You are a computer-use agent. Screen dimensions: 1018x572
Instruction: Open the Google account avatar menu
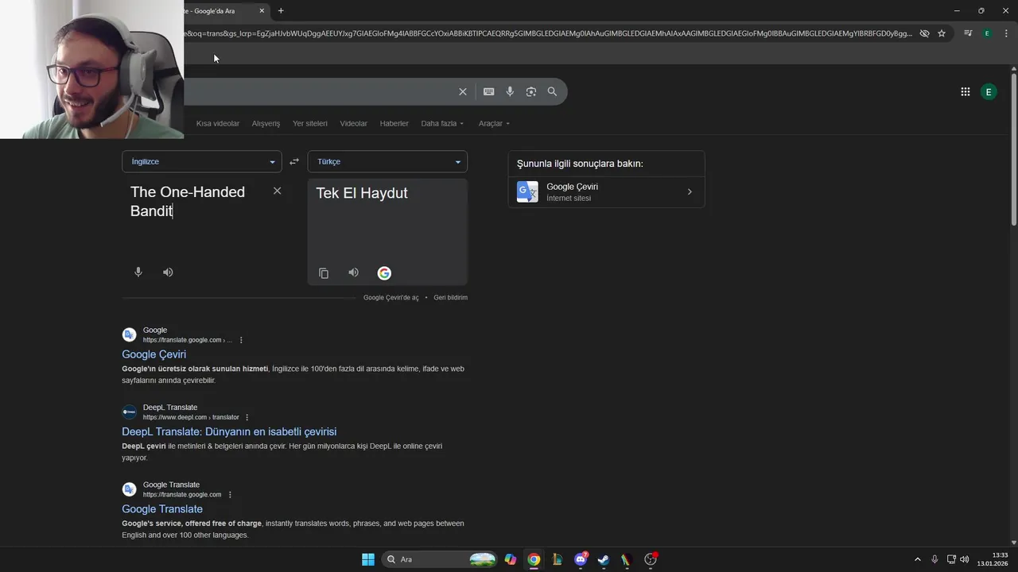(x=989, y=92)
